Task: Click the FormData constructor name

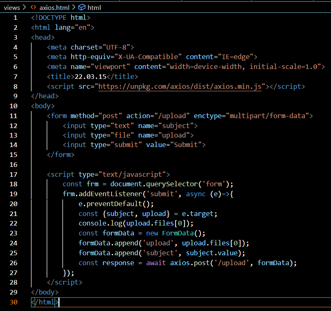Action: 178,233
